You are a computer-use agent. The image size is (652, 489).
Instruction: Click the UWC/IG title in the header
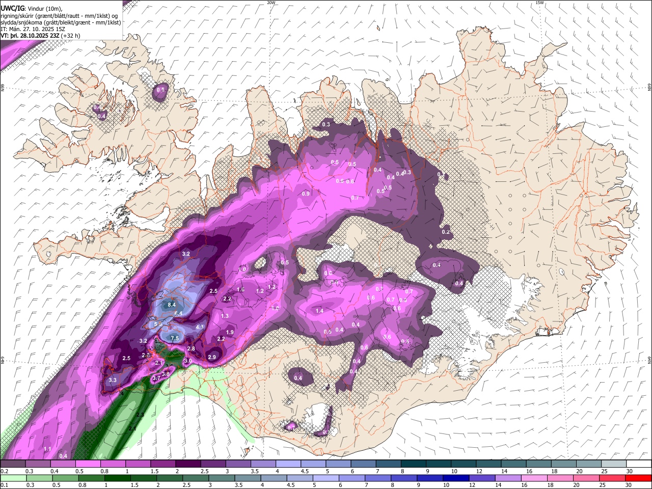[12, 8]
